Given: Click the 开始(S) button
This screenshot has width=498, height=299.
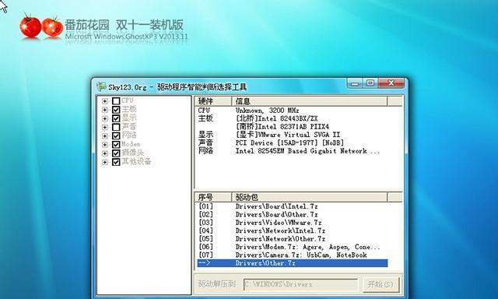Looking at the screenshot, I should (381, 284).
